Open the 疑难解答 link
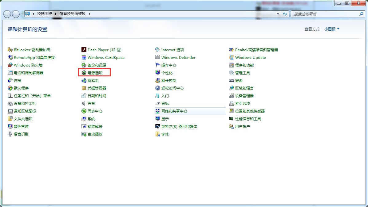 pos(95,126)
